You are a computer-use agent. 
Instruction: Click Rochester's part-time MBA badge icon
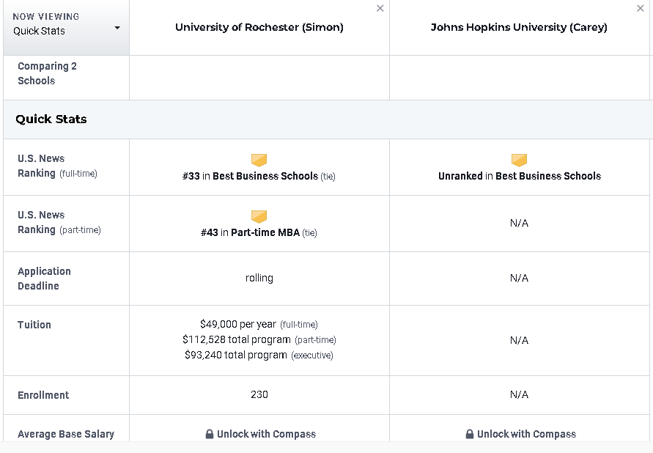coord(259,216)
